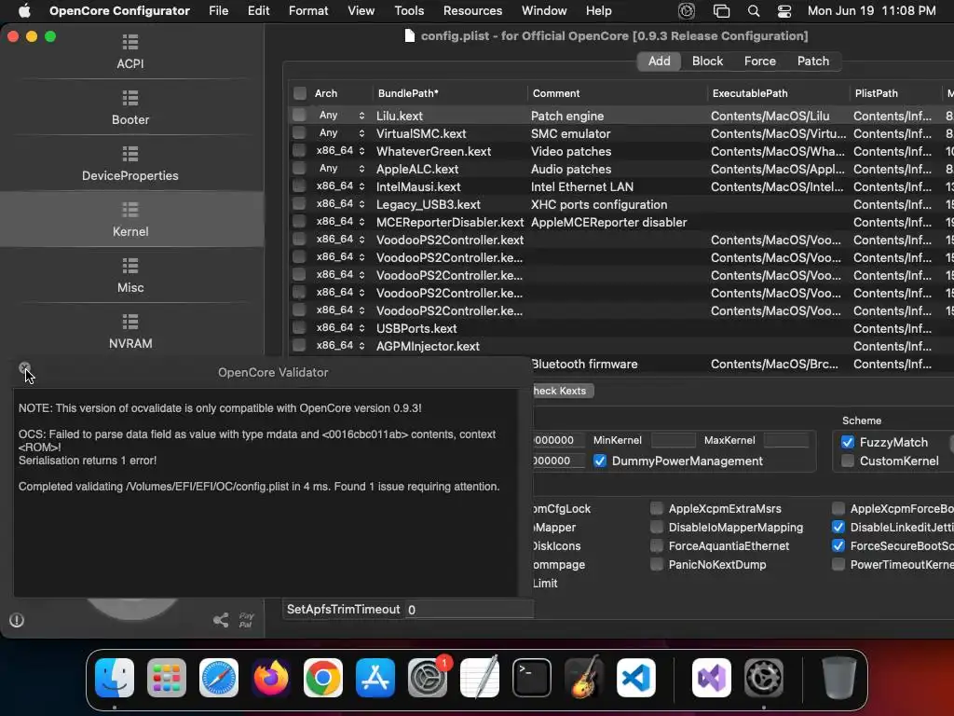This screenshot has width=954, height=716.
Task: Open purple Visual Studio from the Dock
Action: [711, 678]
